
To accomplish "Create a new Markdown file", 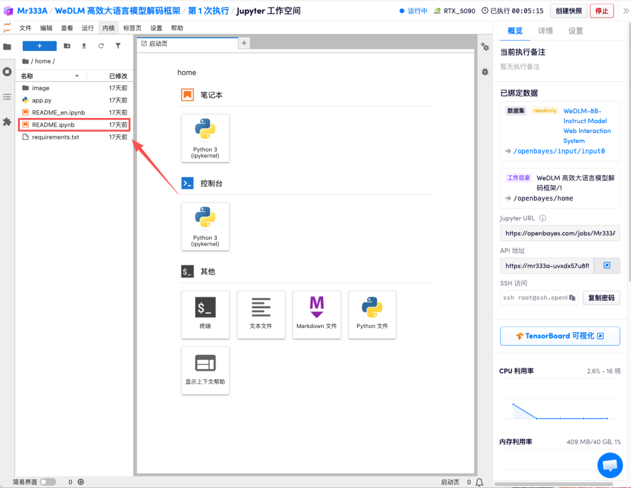I will (317, 315).
